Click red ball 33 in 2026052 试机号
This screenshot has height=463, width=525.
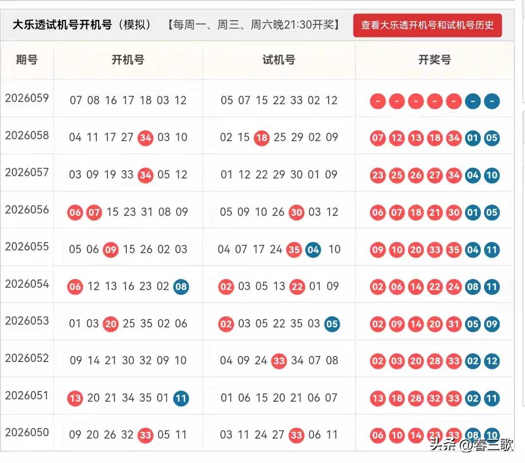pyautogui.click(x=279, y=361)
